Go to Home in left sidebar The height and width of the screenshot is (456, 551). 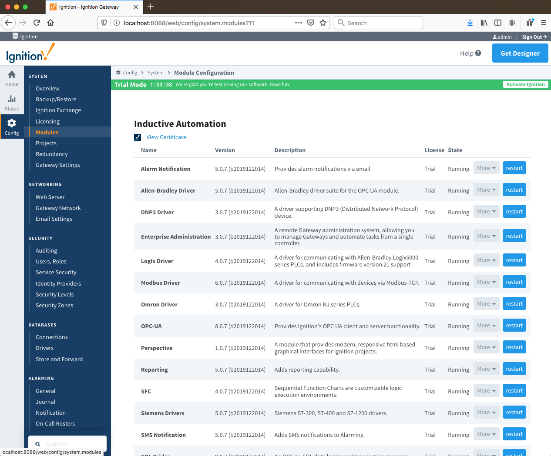pyautogui.click(x=12, y=79)
